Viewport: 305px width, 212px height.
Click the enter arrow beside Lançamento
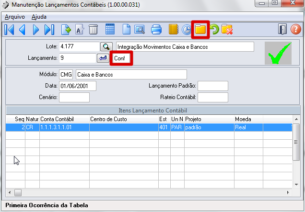click(x=103, y=58)
